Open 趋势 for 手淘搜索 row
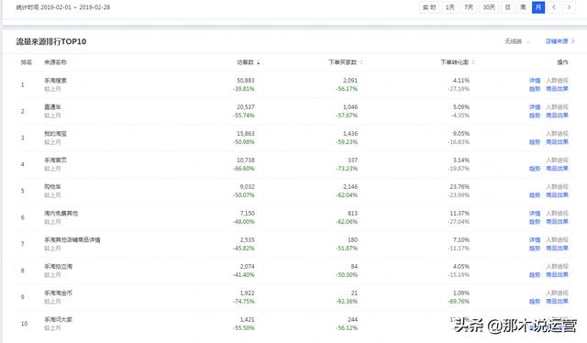This screenshot has height=343, width=587. [x=535, y=89]
